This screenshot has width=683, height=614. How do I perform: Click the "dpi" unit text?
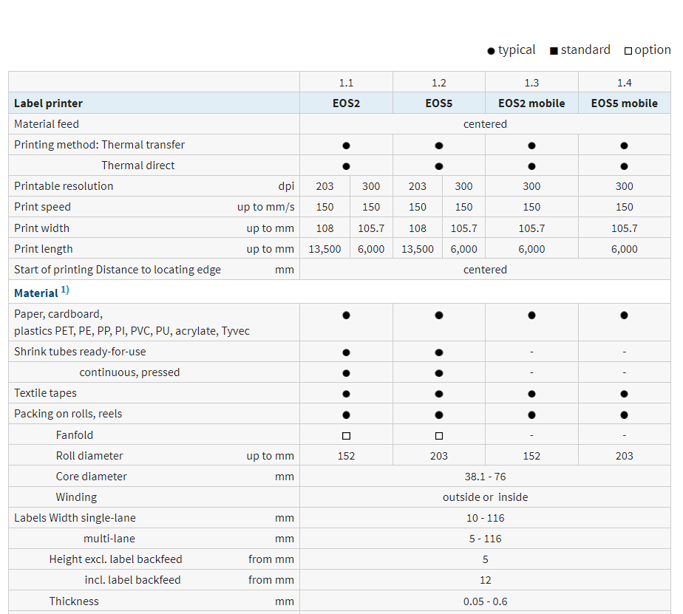(286, 186)
